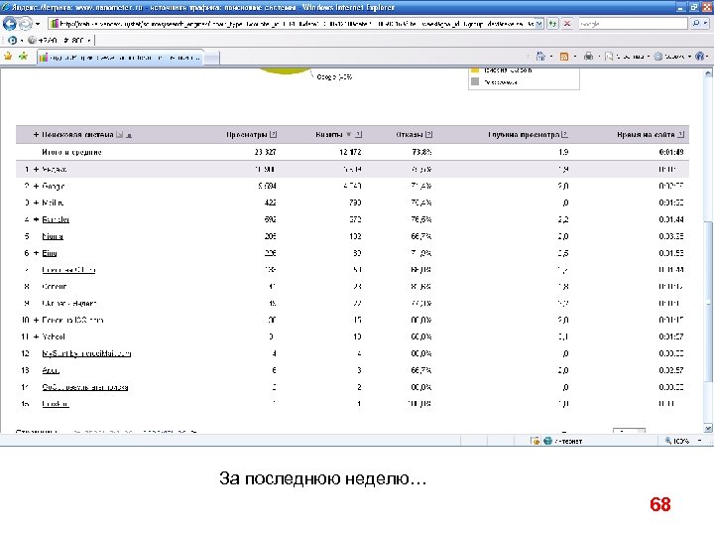Viewport: 714px width, 536px height.
Task: Expand the Rambler row plus sign
Action: (x=36, y=219)
